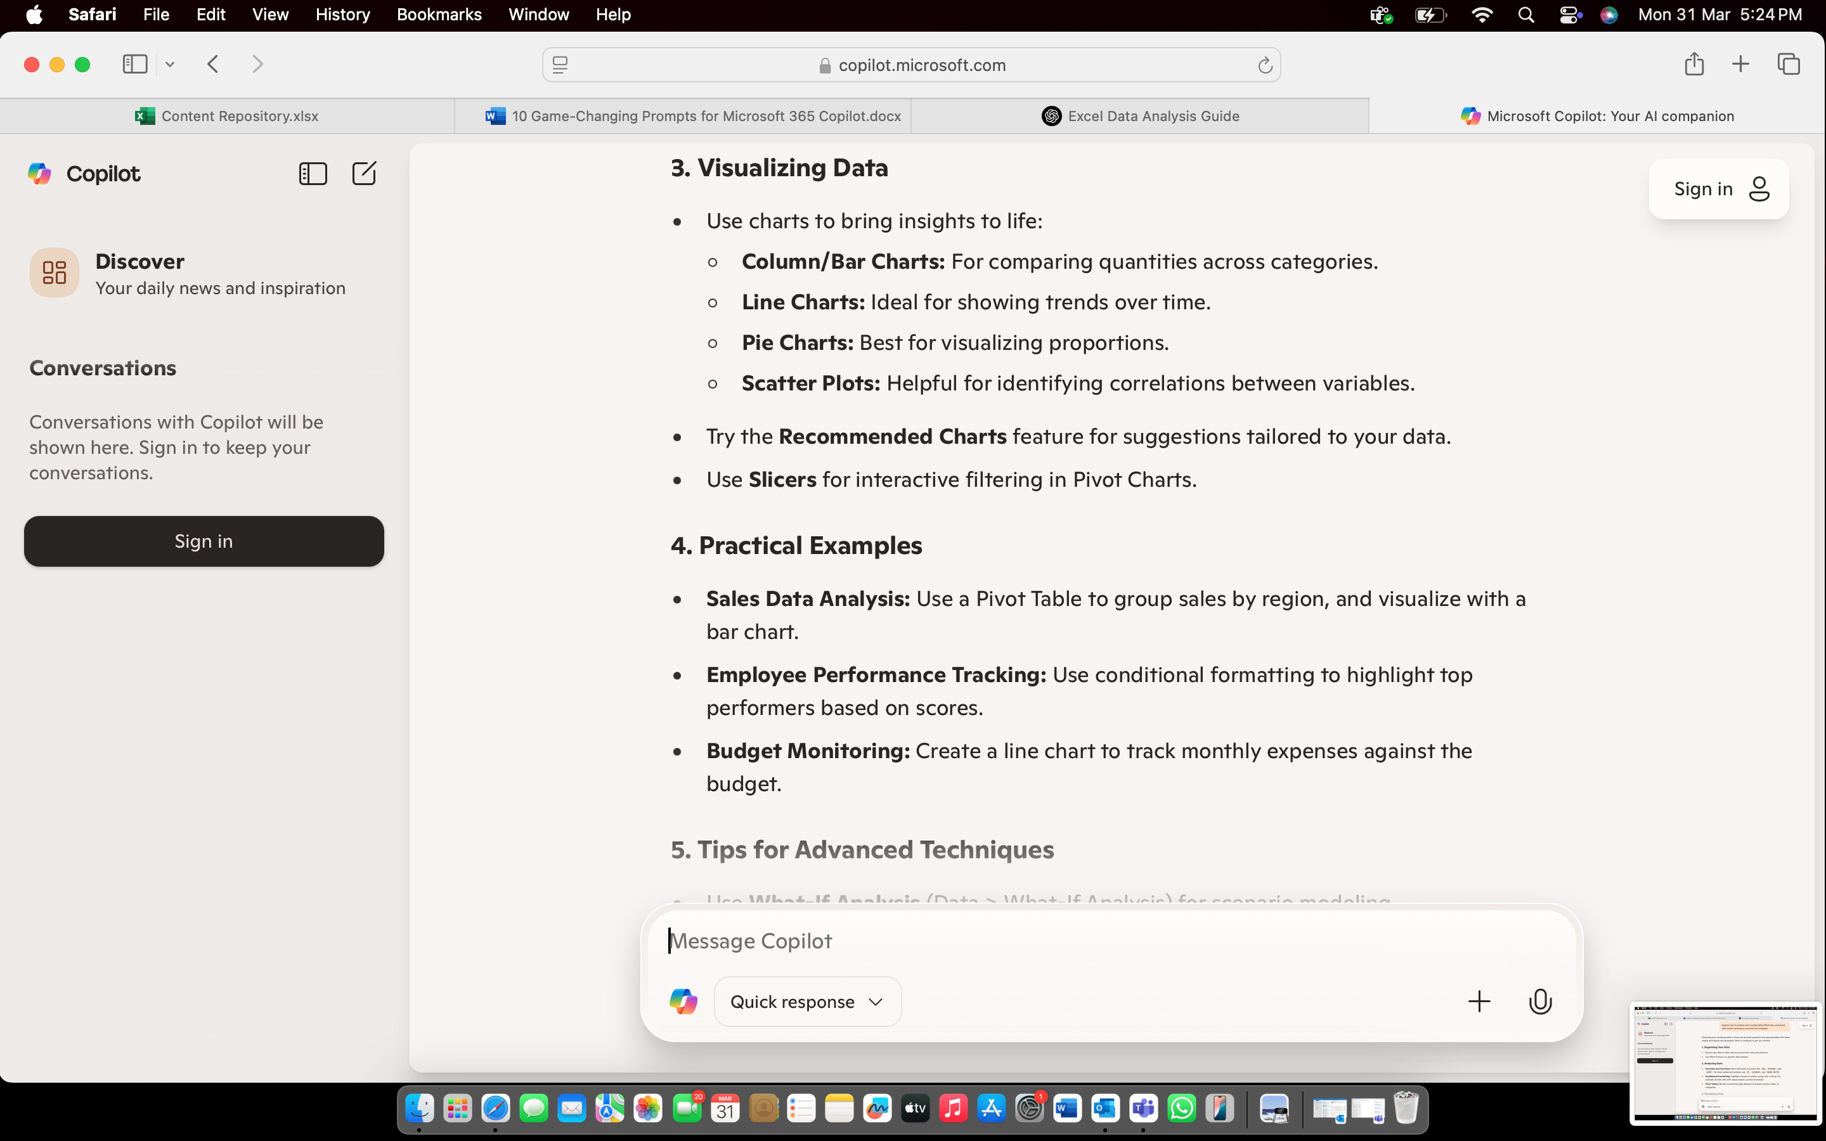This screenshot has width=1826, height=1141.
Task: Click the 'Budget Monitoring:' text
Action: 808,751
